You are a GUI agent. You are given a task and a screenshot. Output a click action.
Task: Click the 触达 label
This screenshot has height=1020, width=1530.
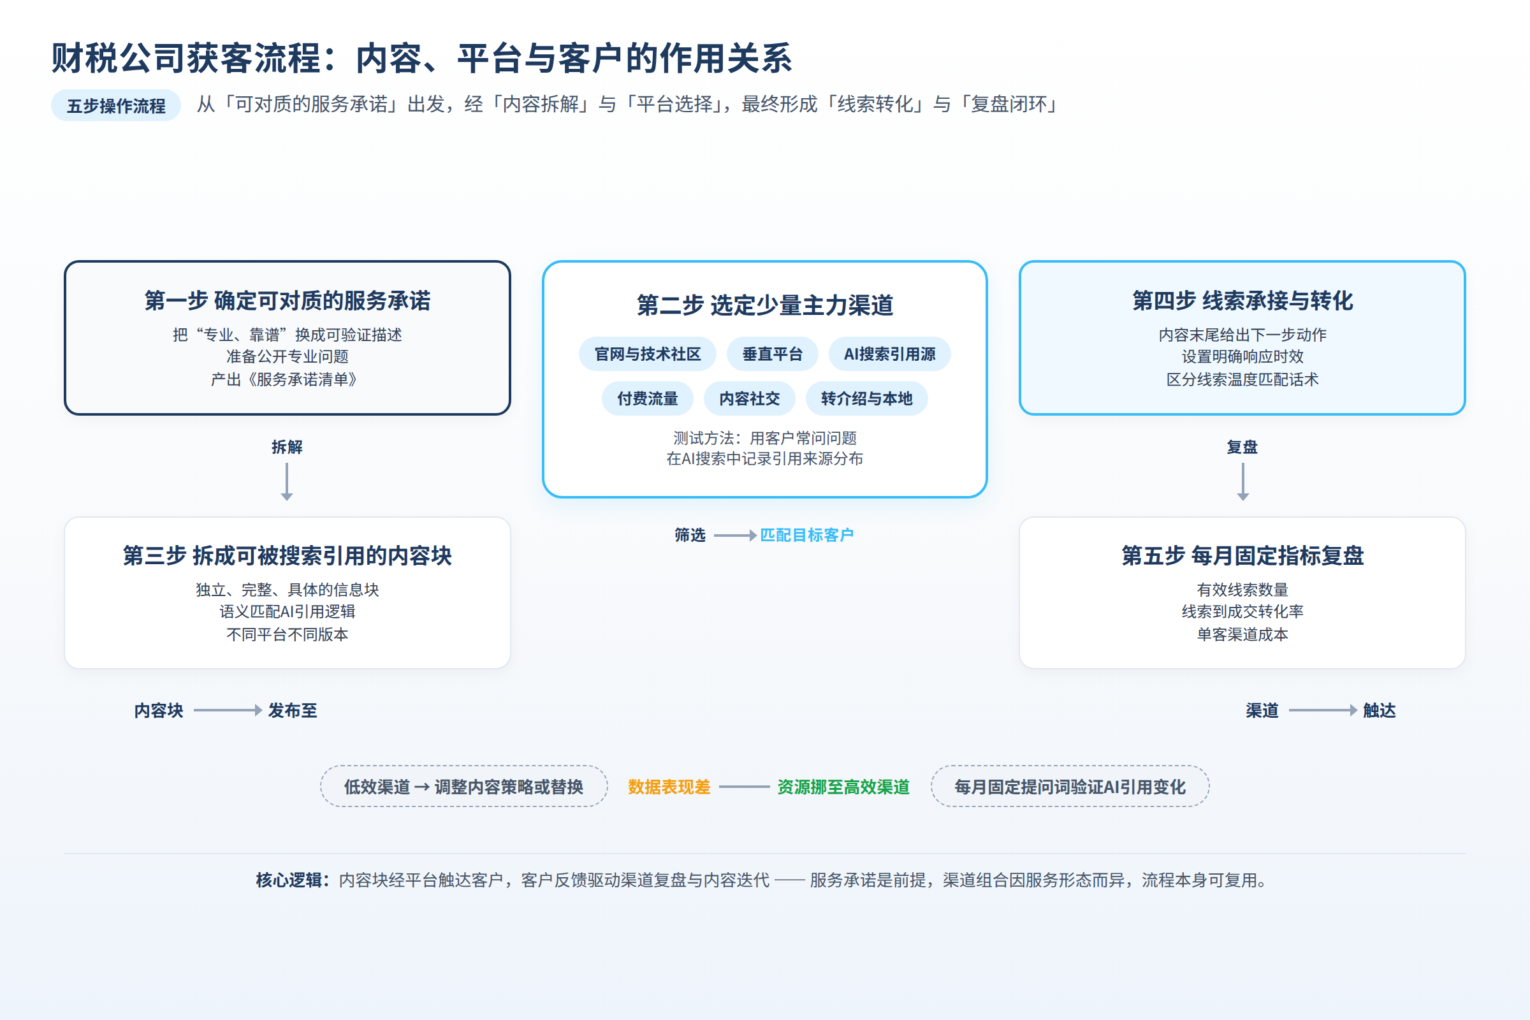(1379, 710)
